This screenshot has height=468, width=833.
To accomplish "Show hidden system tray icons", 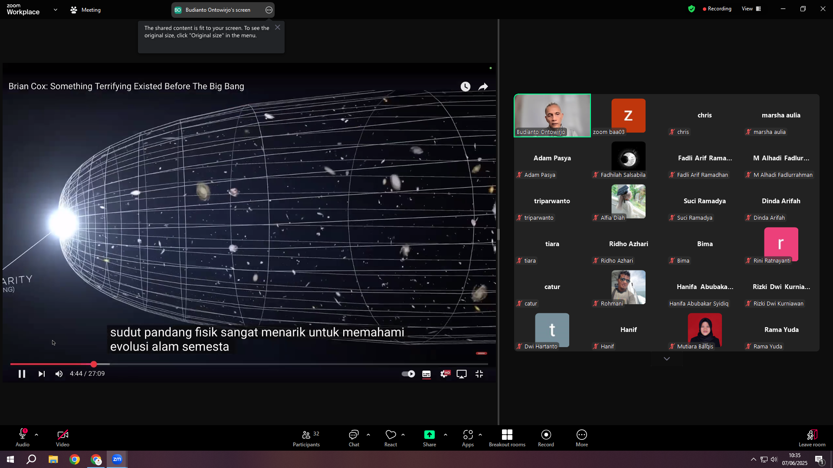I will (x=754, y=459).
